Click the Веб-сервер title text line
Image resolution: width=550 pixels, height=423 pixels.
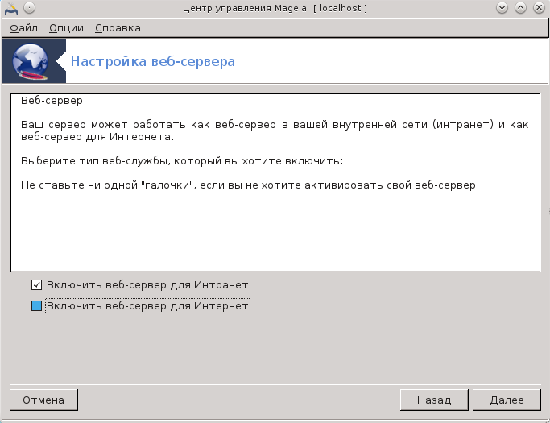point(52,101)
